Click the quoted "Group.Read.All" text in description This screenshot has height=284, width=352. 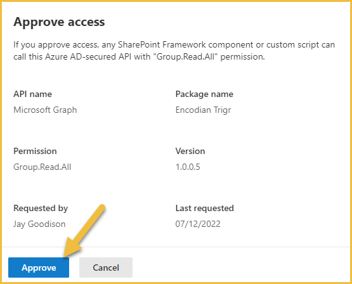coord(185,56)
